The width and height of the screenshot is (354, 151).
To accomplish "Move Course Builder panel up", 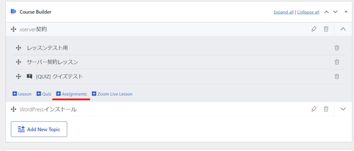I will pos(326,12).
